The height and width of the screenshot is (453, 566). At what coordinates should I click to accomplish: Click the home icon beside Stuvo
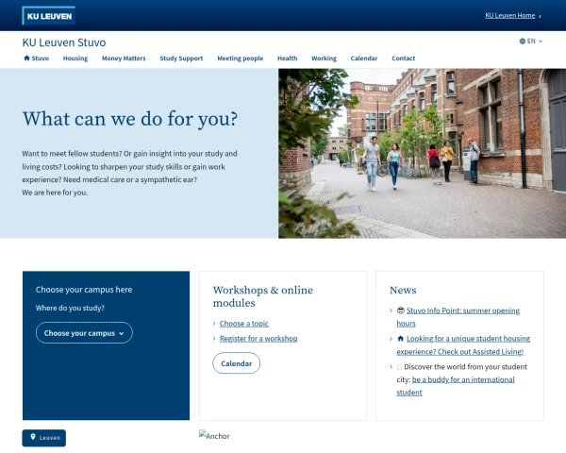pyautogui.click(x=26, y=58)
